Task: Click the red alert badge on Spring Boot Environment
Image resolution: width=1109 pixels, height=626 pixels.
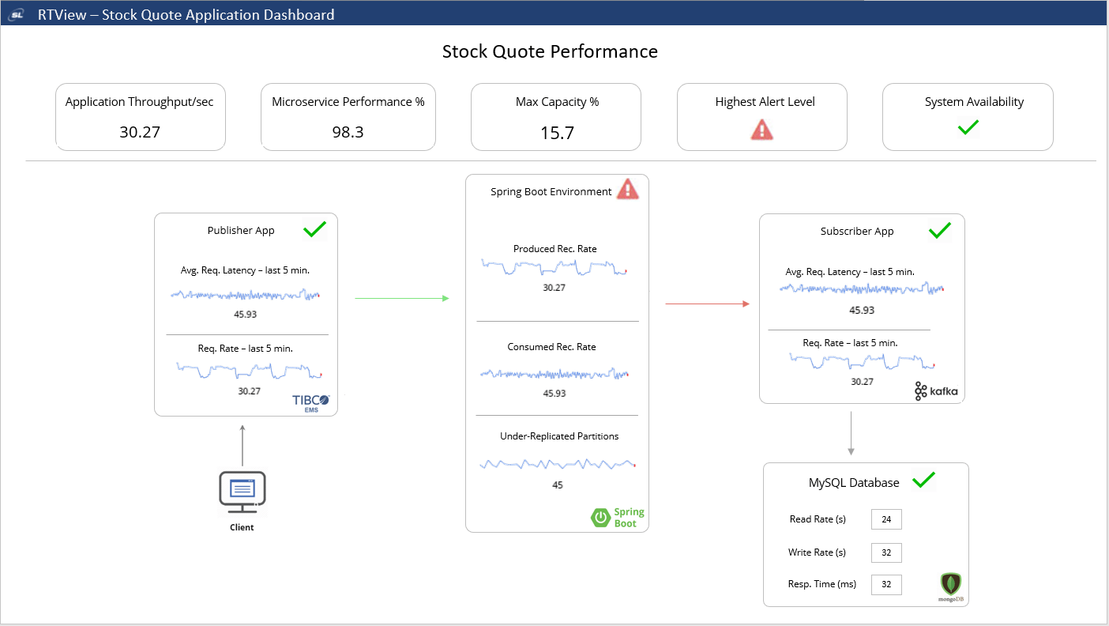Action: point(628,188)
